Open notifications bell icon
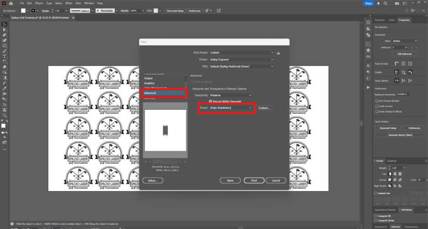This screenshot has width=428, height=229. [378, 3]
